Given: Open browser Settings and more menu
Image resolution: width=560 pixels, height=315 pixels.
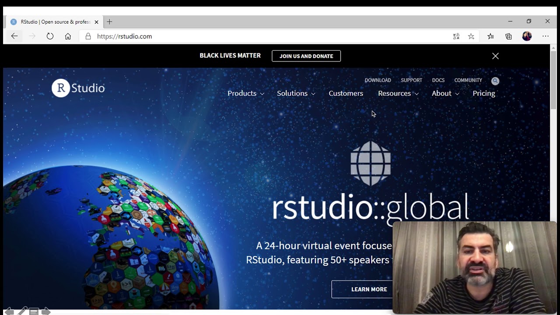Looking at the screenshot, I should pyautogui.click(x=546, y=36).
